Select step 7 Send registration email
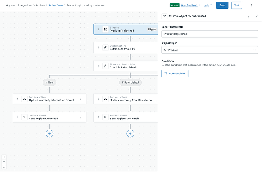This screenshot has height=172, width=262. (126, 117)
